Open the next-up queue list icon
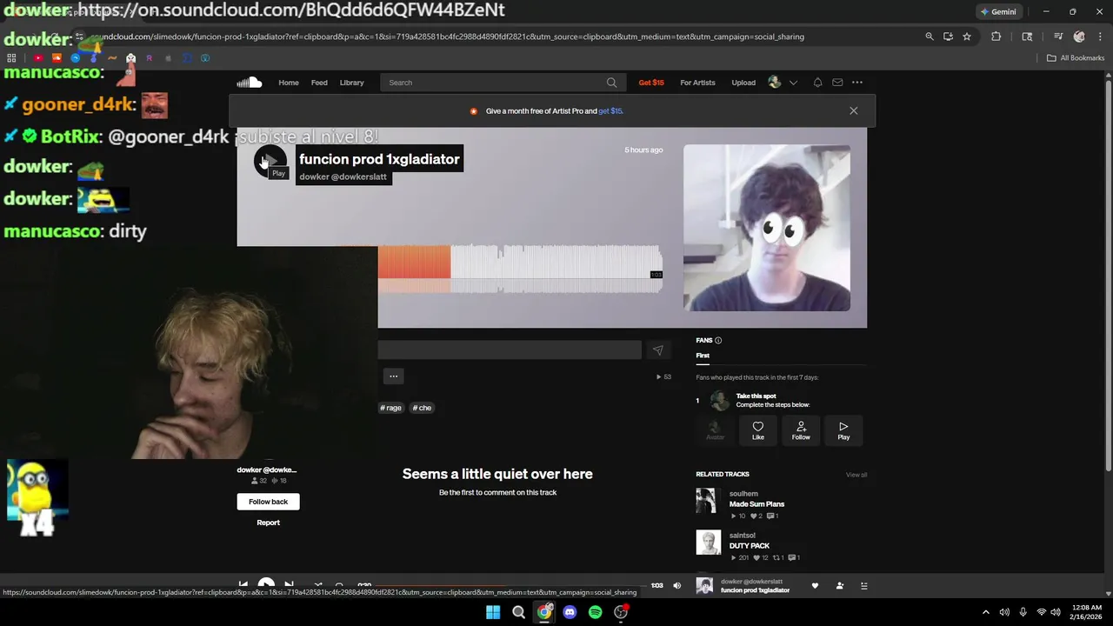Image resolution: width=1113 pixels, height=626 pixels. 863,586
